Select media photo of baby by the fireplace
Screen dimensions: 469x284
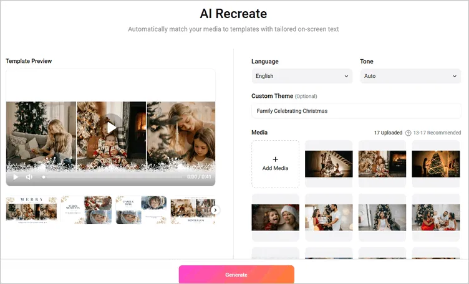[382, 164]
